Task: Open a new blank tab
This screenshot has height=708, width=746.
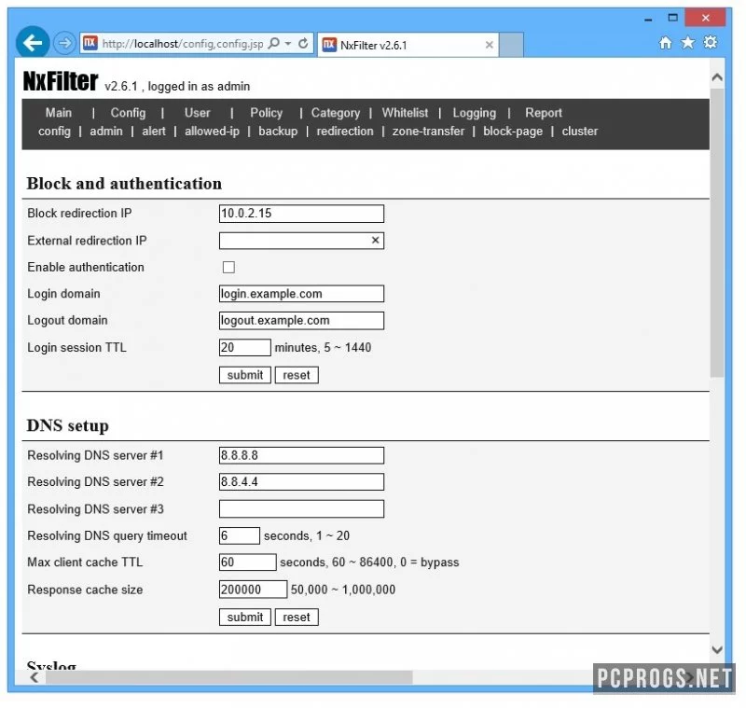Action: [x=511, y=45]
